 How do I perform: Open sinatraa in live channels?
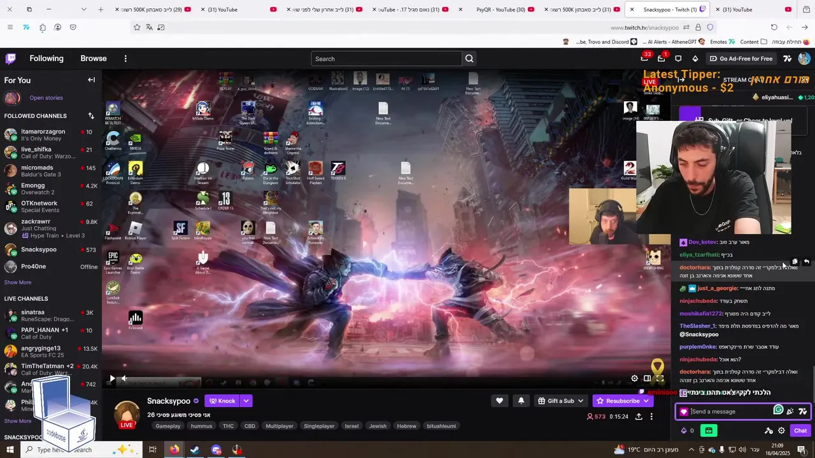click(51, 316)
